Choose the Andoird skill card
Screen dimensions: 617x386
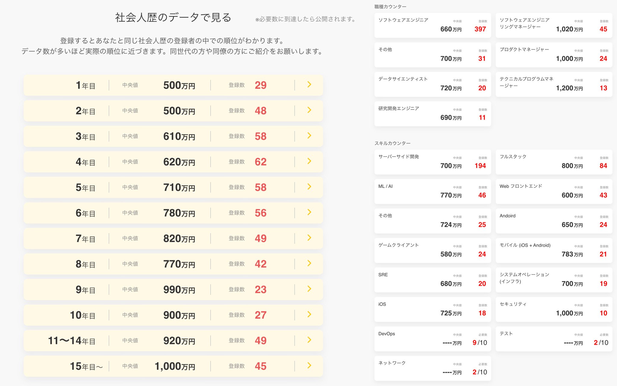pos(554,221)
